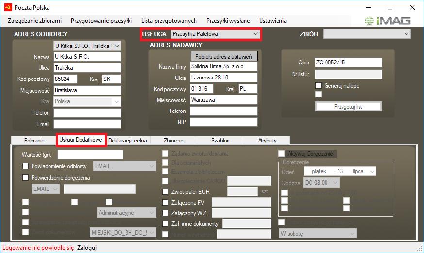
Task: Enable the Powiadomienie odbiorcy checkbox
Action: (25, 166)
